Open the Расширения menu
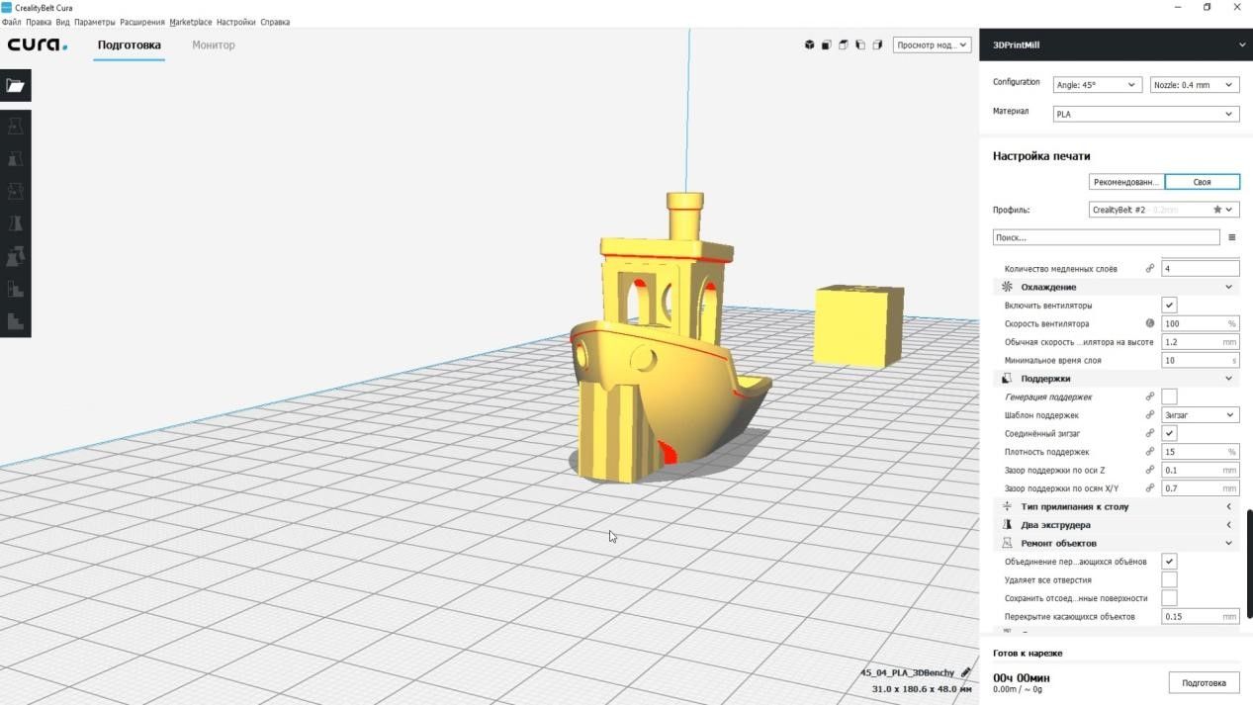The width and height of the screenshot is (1253, 705). coord(142,22)
